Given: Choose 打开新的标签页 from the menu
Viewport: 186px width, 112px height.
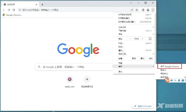Looking at the screenshot, I should [x=125, y=15].
